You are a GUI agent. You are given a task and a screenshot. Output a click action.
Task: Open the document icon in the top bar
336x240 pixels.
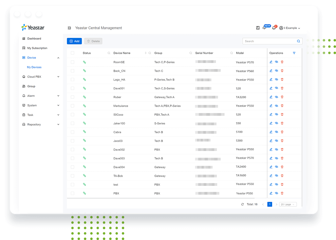coord(258,28)
